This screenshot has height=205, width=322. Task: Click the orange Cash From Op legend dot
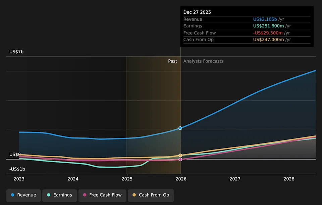(135, 195)
